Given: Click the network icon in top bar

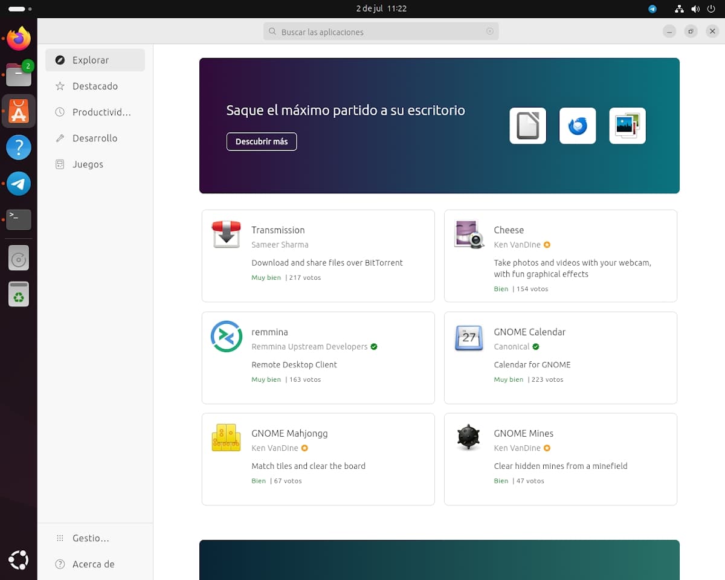Looking at the screenshot, I should 679,9.
